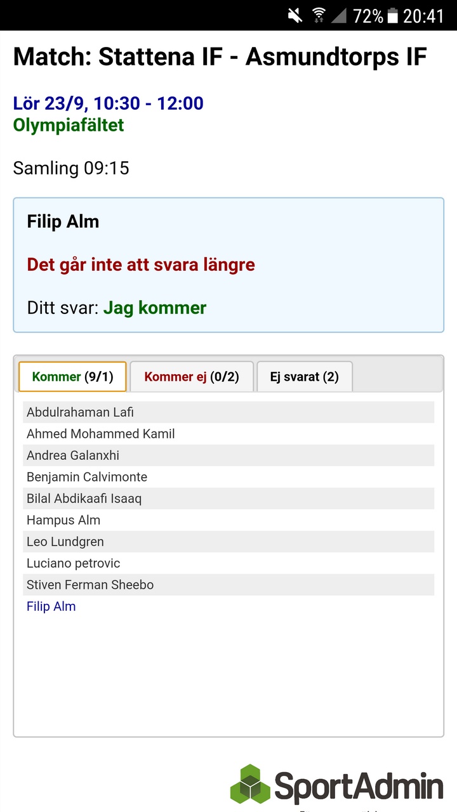Show the Ej svarat tab
This screenshot has height=812, width=457.
click(x=304, y=377)
